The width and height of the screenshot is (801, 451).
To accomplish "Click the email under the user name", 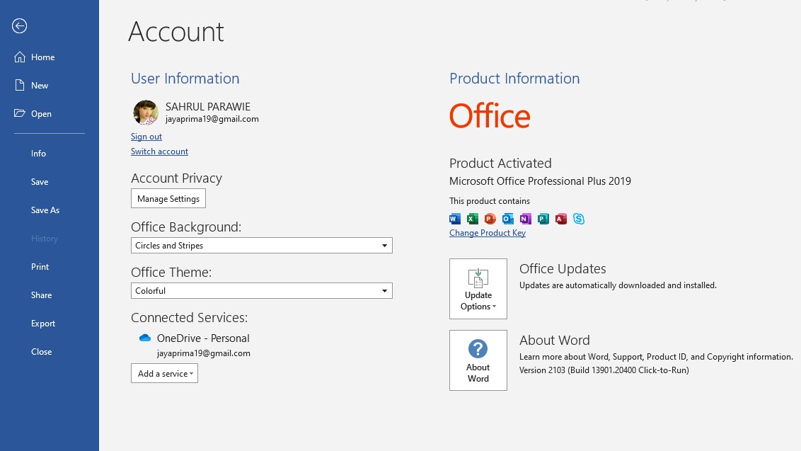I will coord(212,119).
